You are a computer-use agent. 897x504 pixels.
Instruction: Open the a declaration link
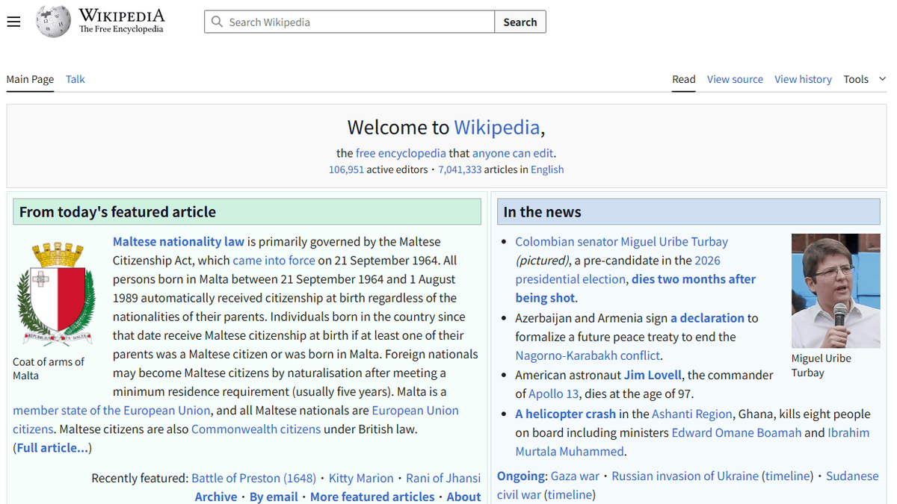point(707,317)
